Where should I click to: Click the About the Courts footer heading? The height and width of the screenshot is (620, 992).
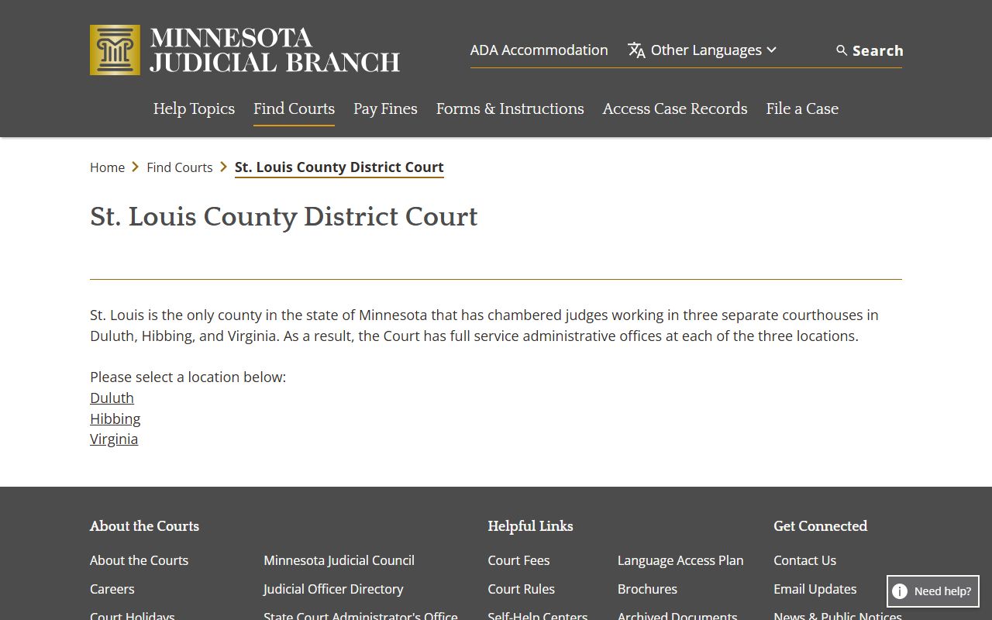click(x=144, y=526)
